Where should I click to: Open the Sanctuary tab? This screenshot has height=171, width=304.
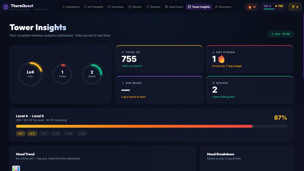223,7
